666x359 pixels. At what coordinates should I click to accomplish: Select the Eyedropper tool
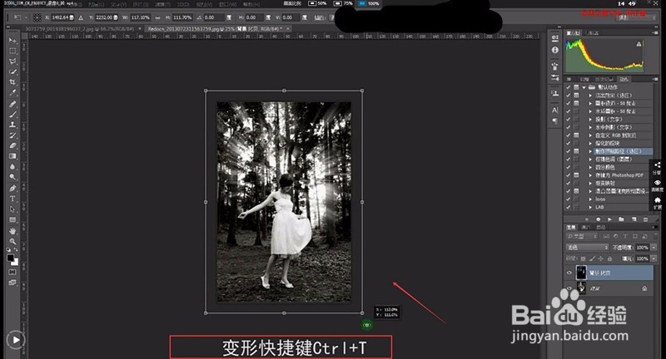[12, 93]
